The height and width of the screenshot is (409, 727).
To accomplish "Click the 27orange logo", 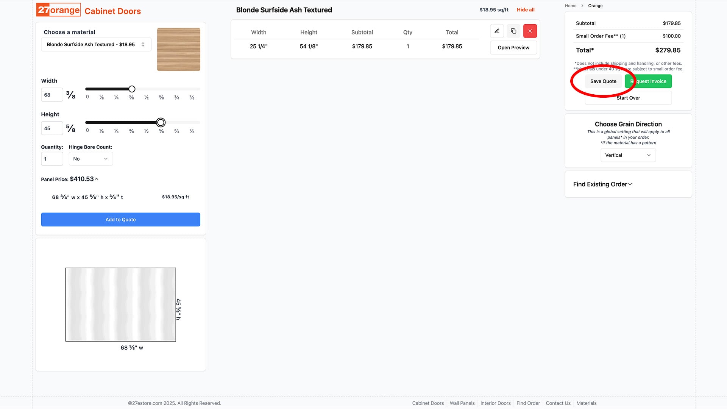I will click(58, 10).
